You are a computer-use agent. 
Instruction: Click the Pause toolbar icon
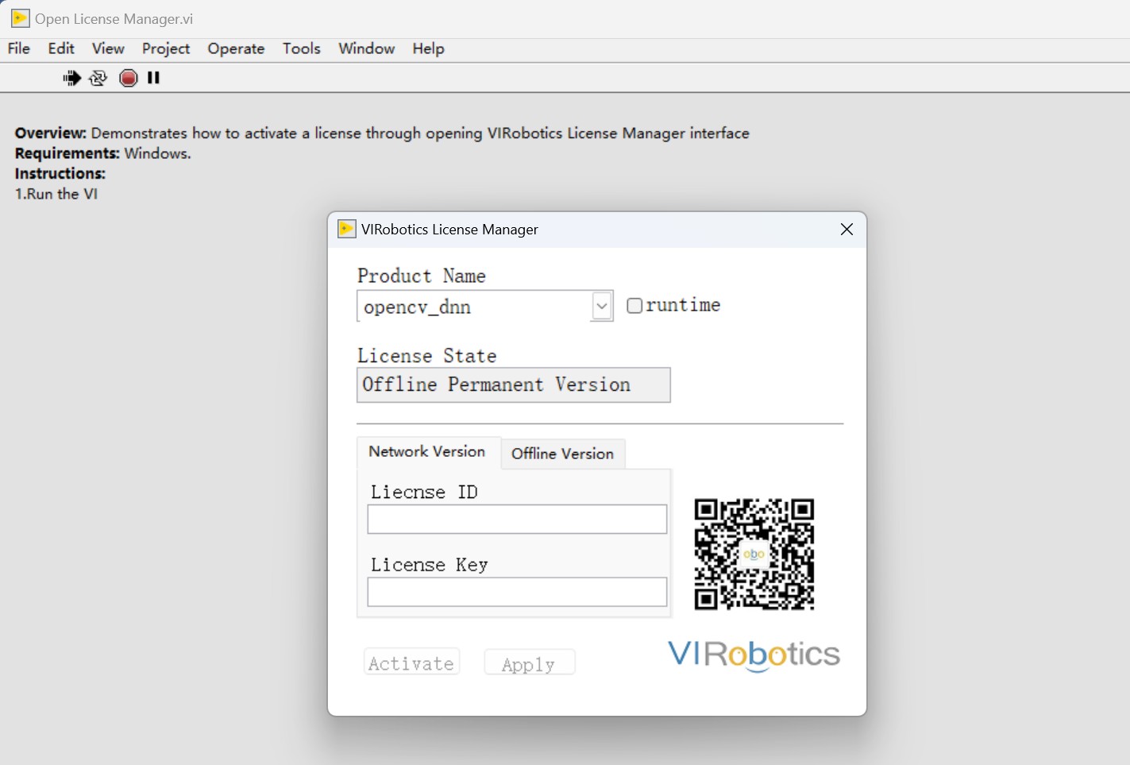coord(154,78)
